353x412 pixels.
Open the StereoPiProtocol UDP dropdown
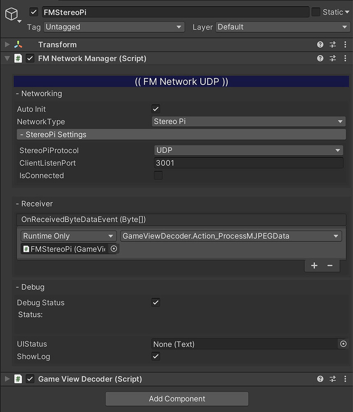tap(248, 150)
